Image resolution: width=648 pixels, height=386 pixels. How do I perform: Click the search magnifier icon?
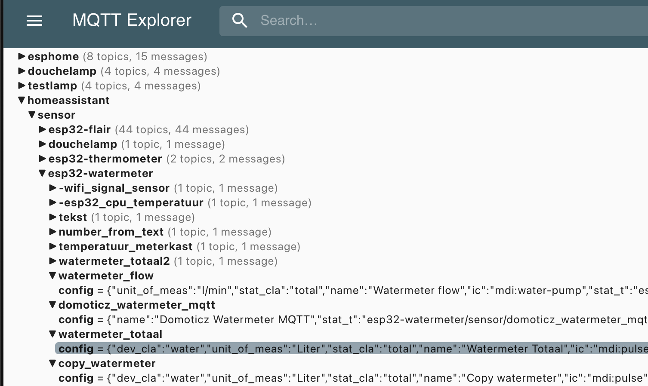pos(240,21)
